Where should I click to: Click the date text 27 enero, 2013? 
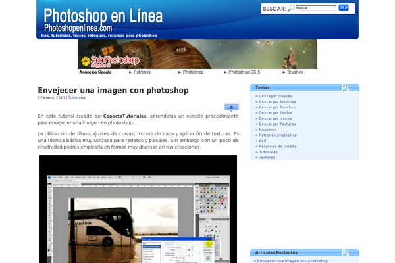(x=51, y=98)
